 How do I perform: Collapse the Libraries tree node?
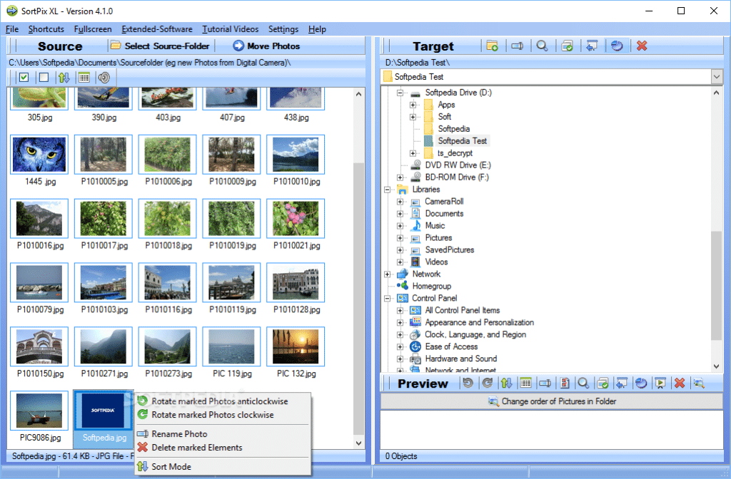[x=387, y=190]
